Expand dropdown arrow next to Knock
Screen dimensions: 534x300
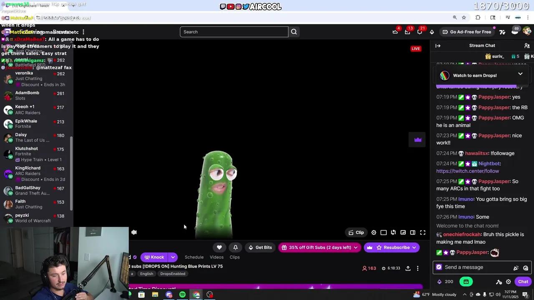point(173,257)
